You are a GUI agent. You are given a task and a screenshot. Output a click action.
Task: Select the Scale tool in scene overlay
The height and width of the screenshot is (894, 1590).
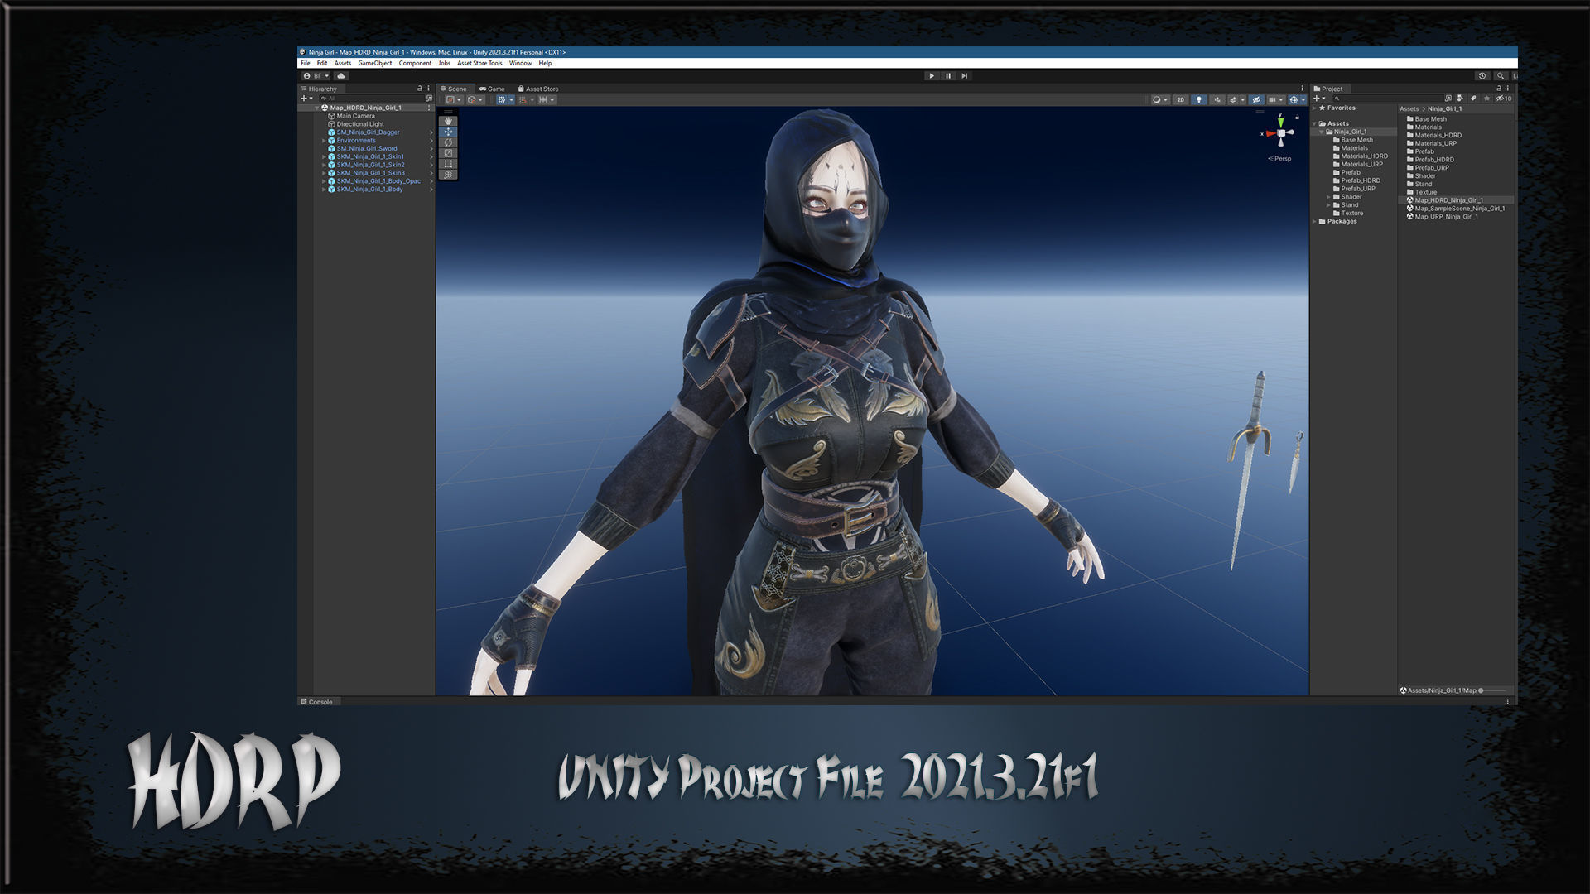[448, 153]
